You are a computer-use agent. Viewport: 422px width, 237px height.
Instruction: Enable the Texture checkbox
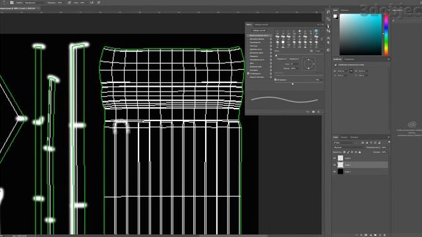pos(248,46)
